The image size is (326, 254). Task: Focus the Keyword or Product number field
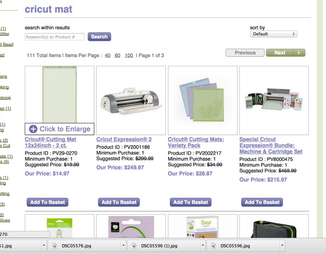(x=54, y=37)
